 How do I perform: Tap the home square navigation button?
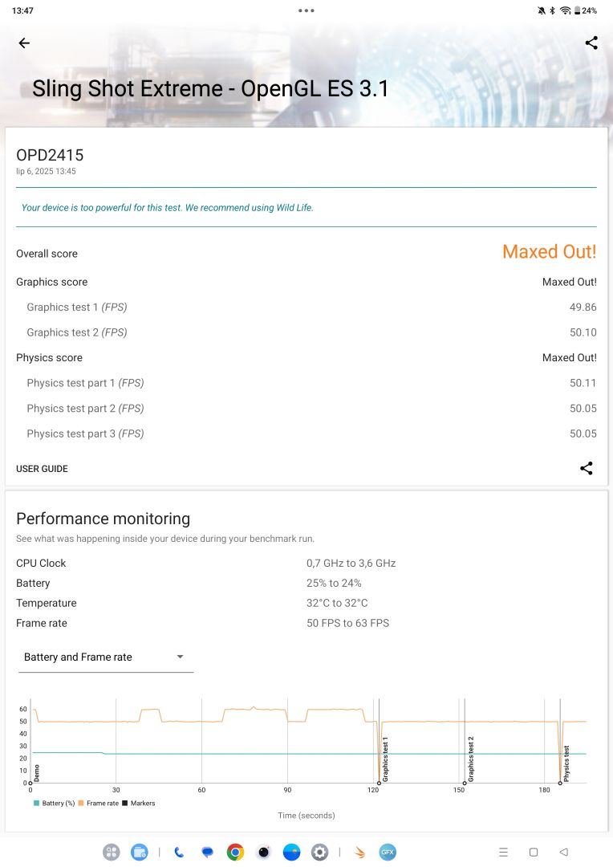click(534, 852)
